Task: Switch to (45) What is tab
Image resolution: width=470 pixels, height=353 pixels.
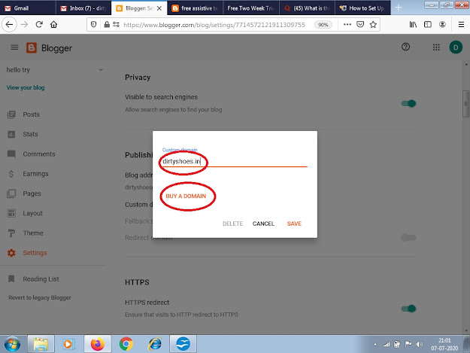Action: coord(307,8)
